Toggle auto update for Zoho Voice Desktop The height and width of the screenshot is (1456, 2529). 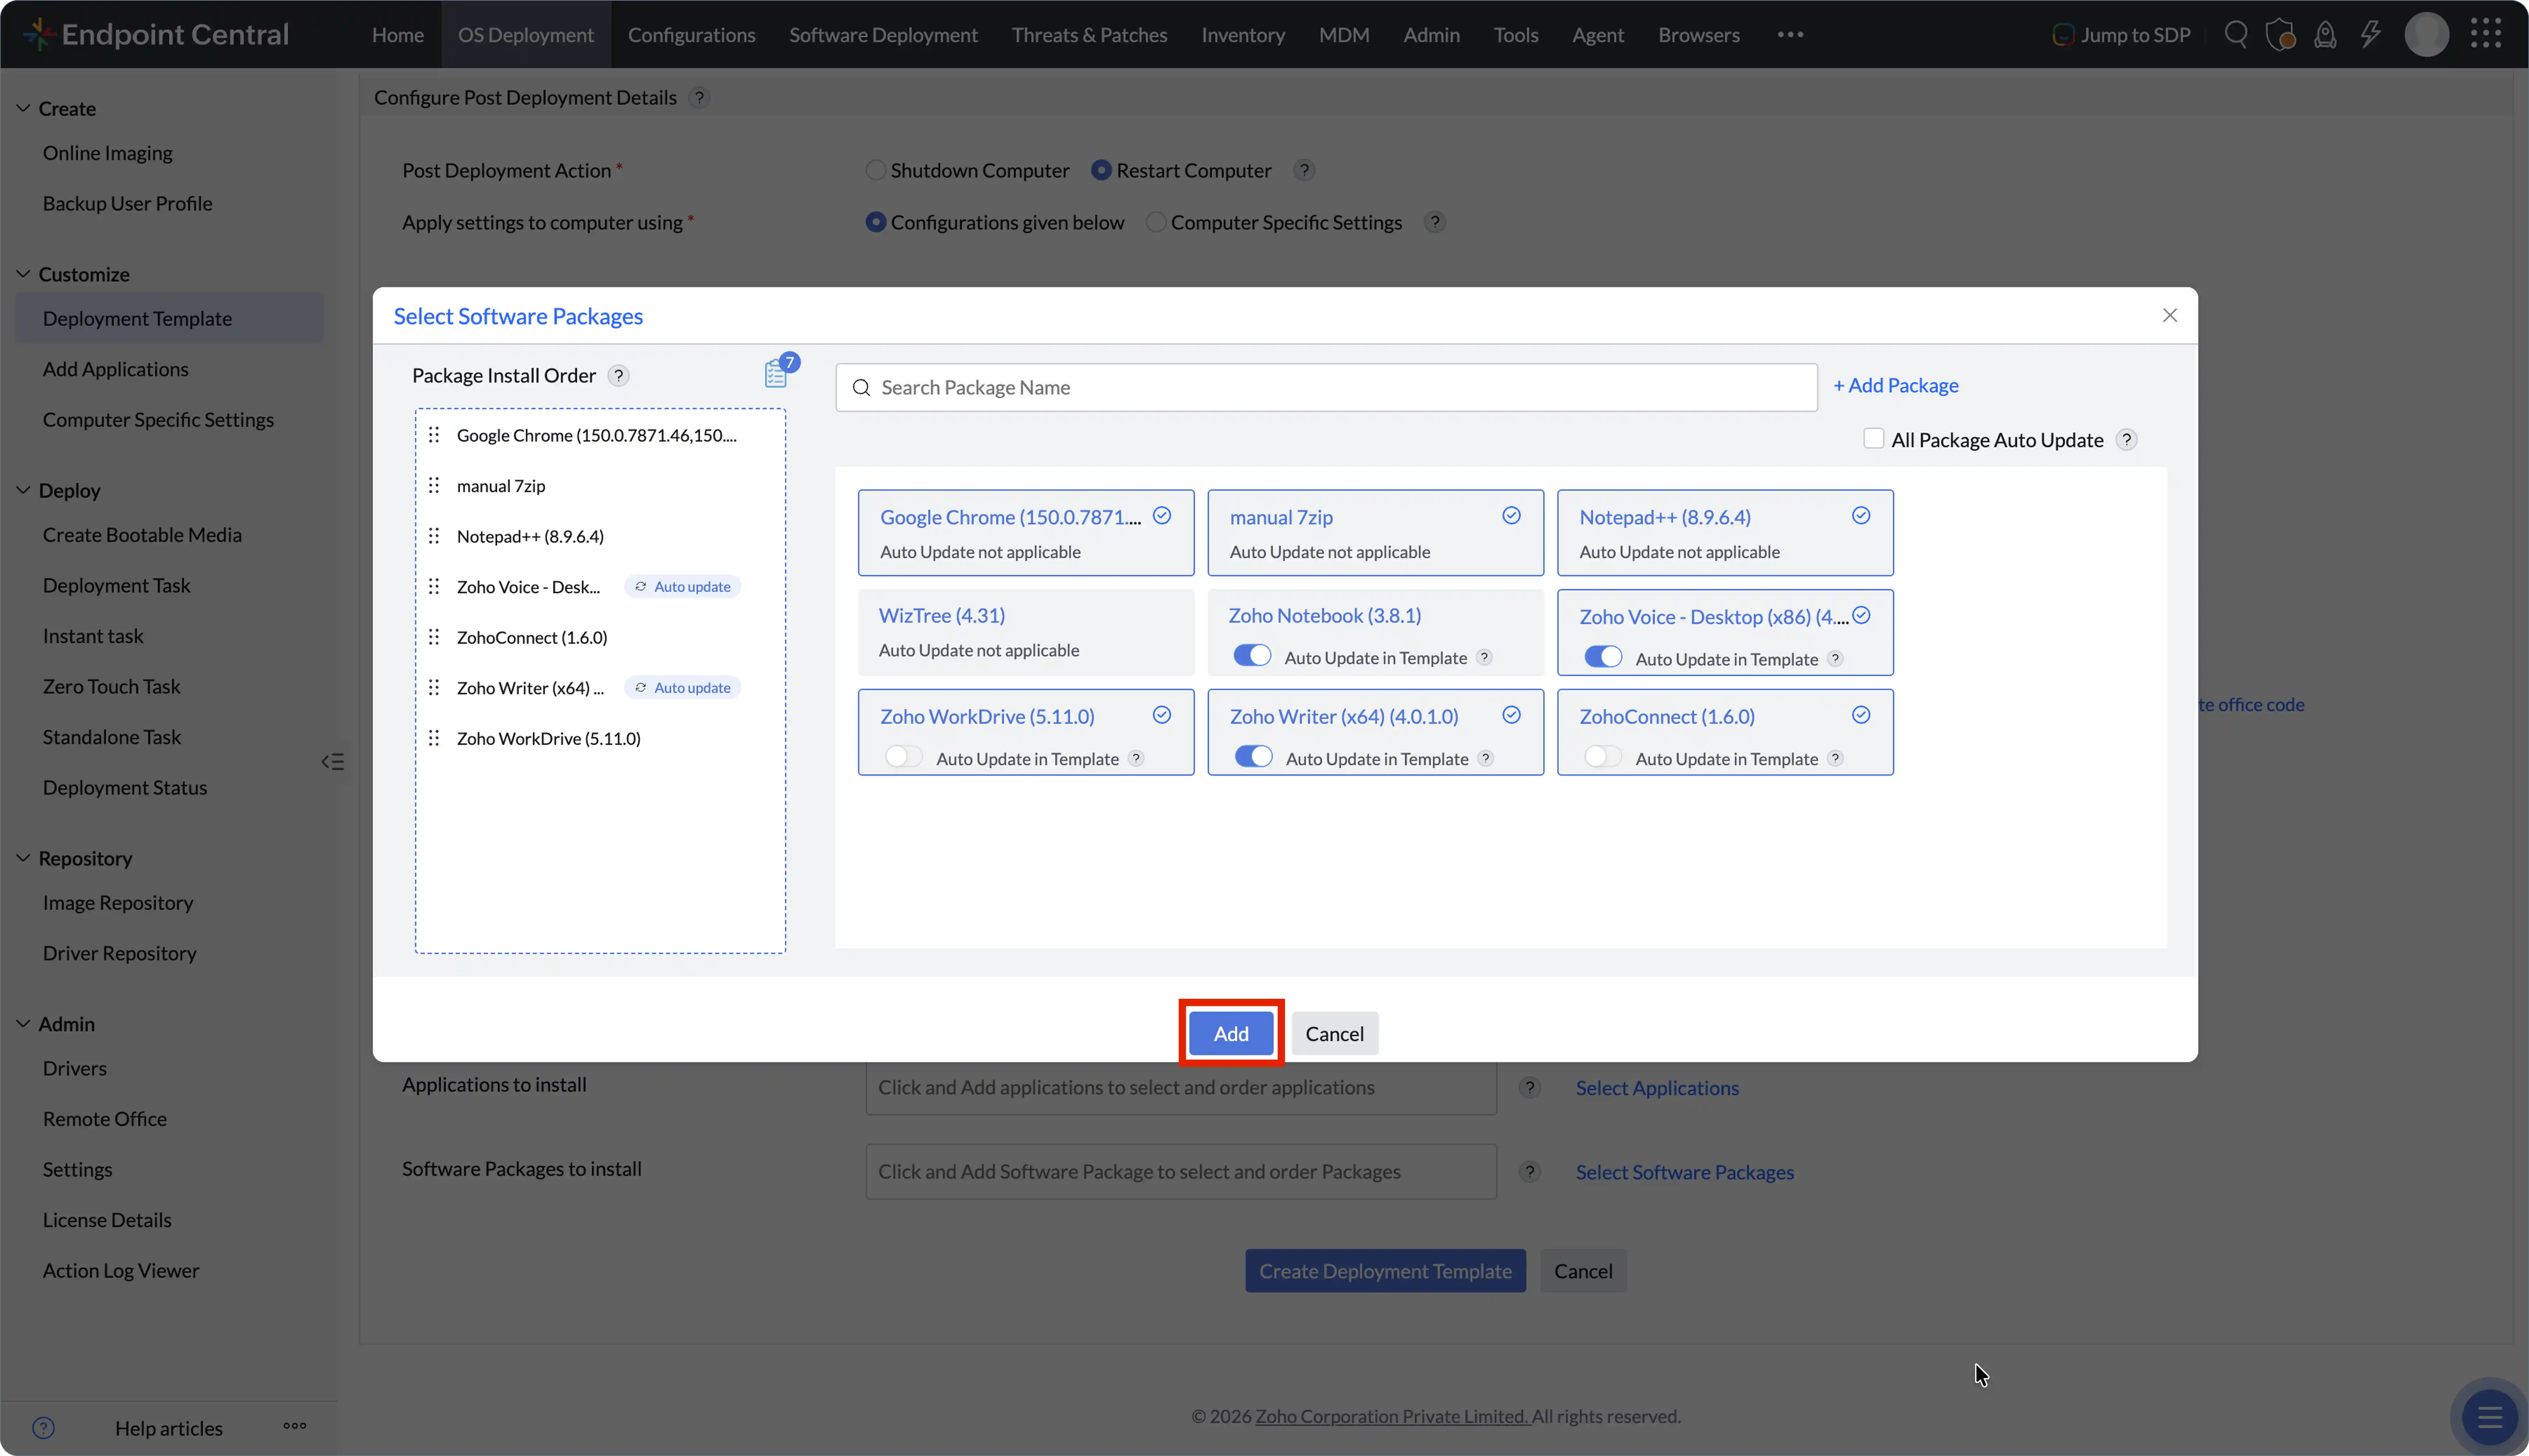(1603, 657)
